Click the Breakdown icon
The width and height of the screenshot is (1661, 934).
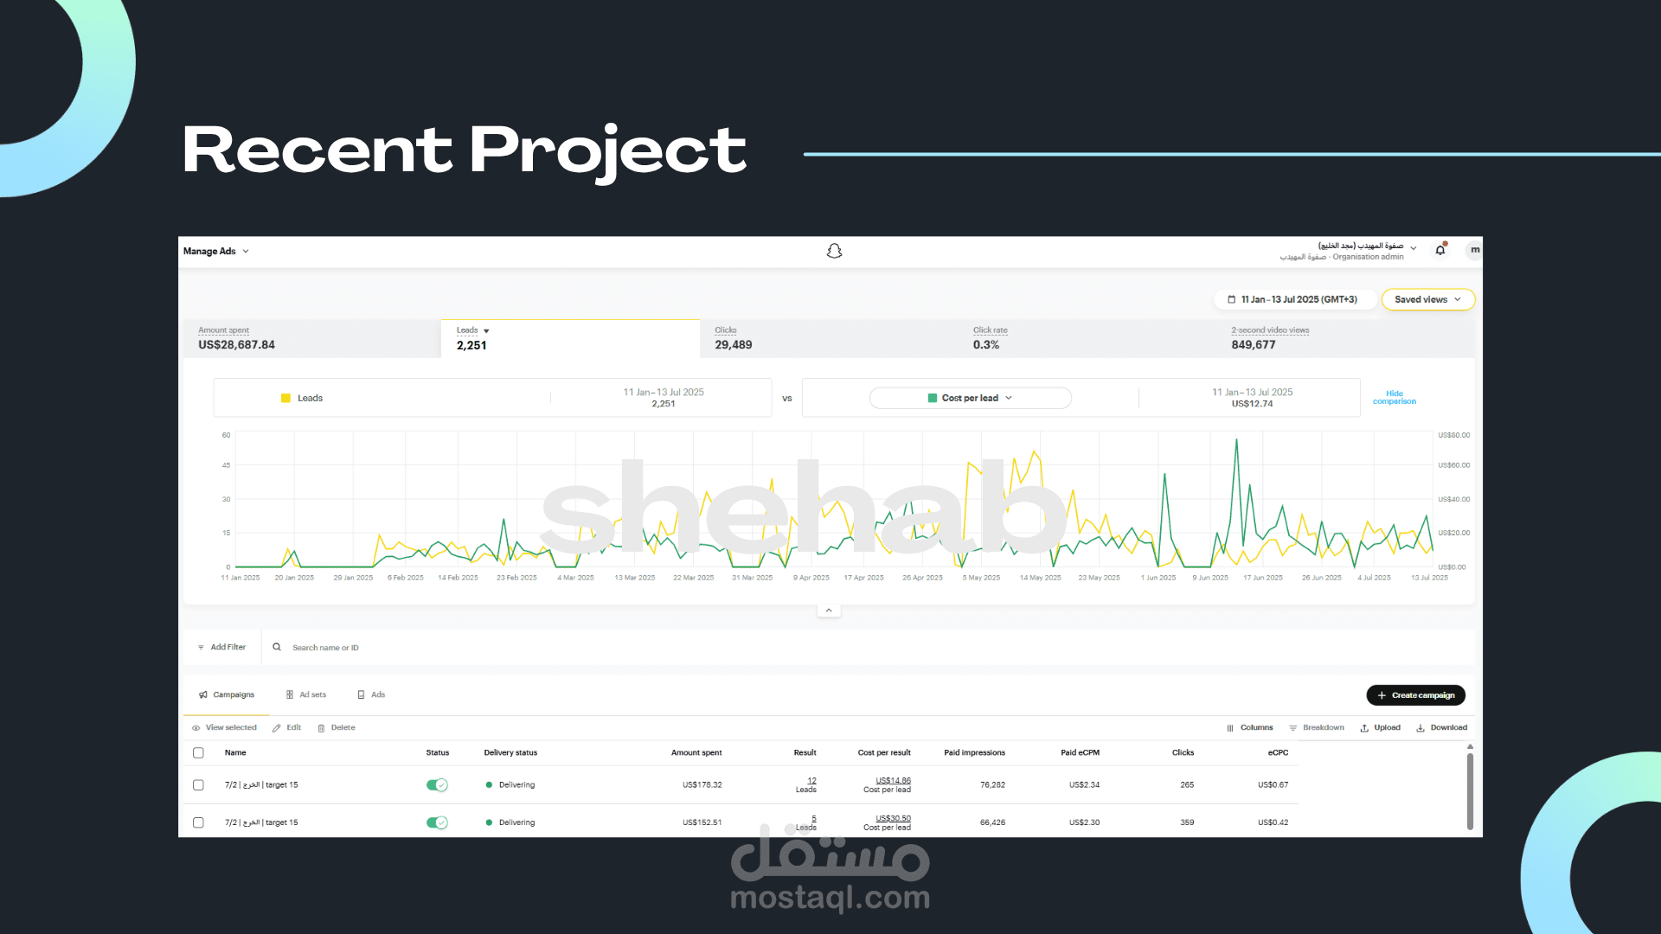click(1293, 728)
